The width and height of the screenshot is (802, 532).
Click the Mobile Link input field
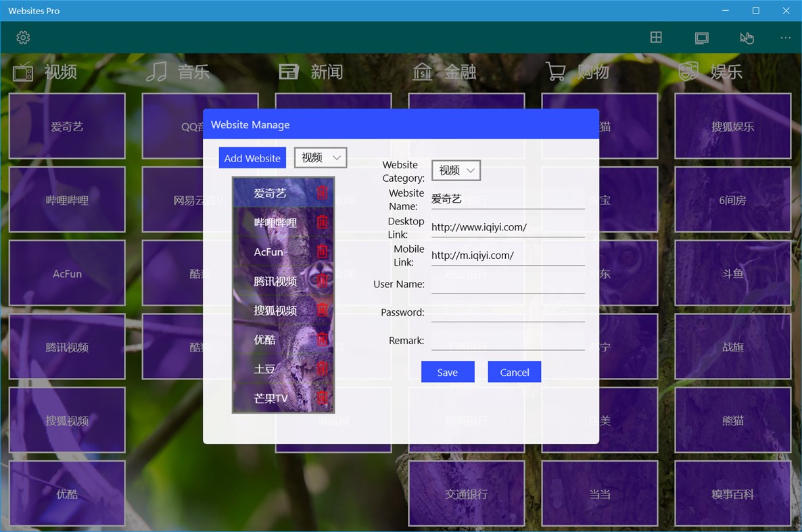tap(508, 256)
